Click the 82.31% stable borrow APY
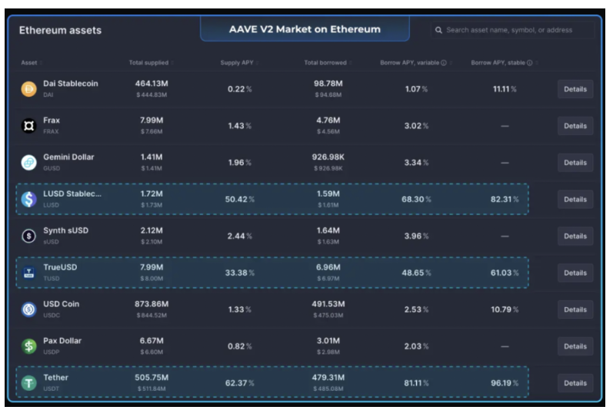Screen dimensions: 613x410 coord(505,200)
